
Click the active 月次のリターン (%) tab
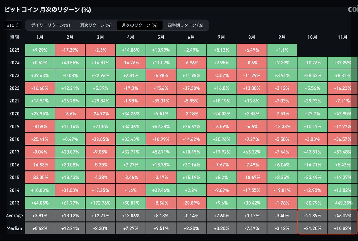140,25
